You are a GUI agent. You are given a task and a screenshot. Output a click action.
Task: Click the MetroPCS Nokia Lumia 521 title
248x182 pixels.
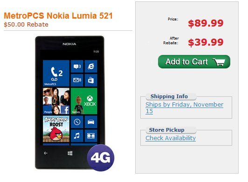(x=58, y=16)
